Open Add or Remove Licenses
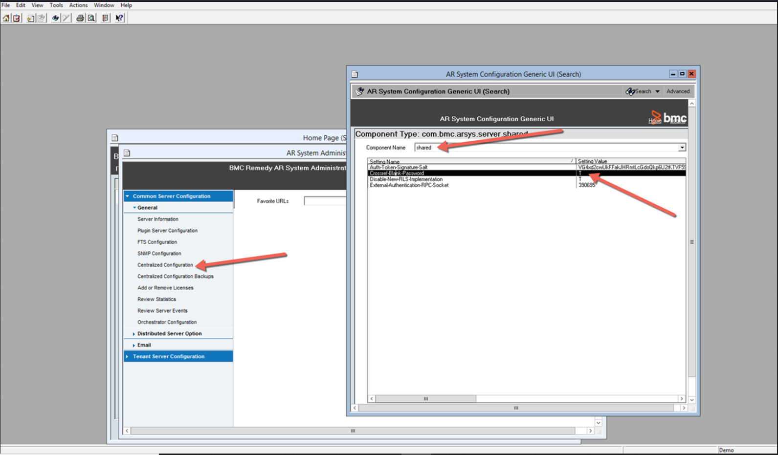Image resolution: width=778 pixels, height=455 pixels. 165,288
